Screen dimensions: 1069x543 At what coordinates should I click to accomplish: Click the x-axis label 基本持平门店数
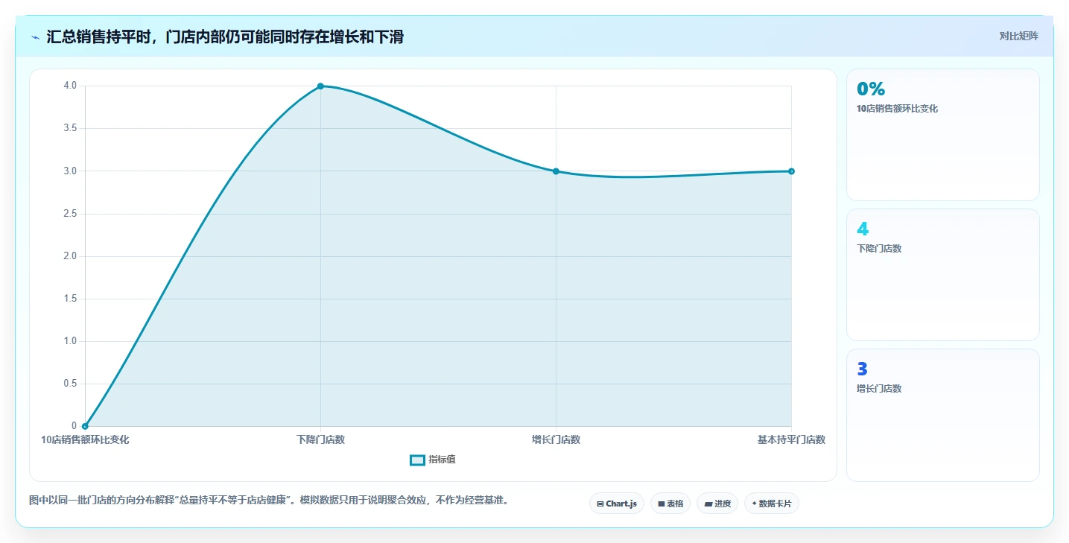pyautogui.click(x=791, y=439)
